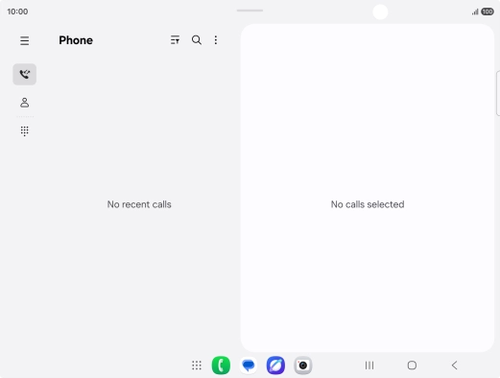Image resolution: width=500 pixels, height=378 pixels.
Task: Open the hamburger navigation menu
Action: pyautogui.click(x=24, y=40)
